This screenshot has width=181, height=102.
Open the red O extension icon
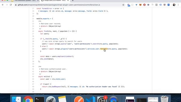144,5
